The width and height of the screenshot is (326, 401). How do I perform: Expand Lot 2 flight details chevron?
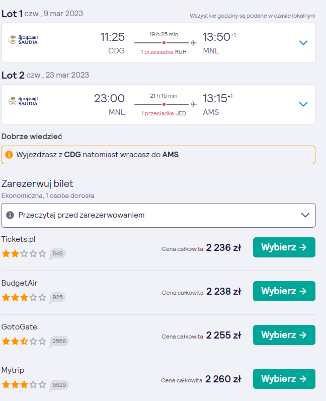pos(303,104)
